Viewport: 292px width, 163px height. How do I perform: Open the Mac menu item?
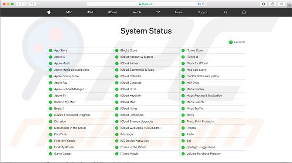tap(69, 12)
